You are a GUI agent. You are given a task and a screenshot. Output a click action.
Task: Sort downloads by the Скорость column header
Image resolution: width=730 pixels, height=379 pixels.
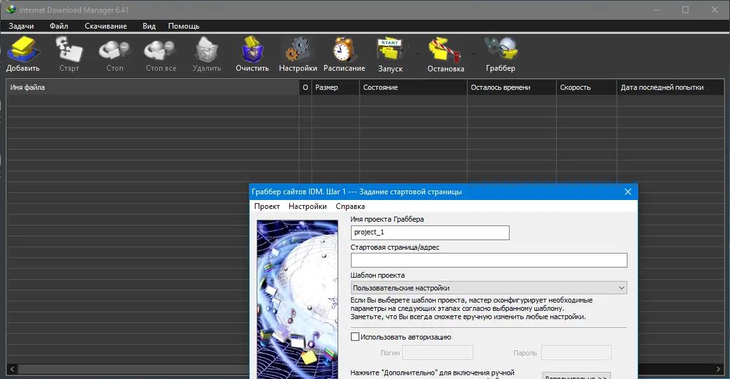tap(578, 87)
